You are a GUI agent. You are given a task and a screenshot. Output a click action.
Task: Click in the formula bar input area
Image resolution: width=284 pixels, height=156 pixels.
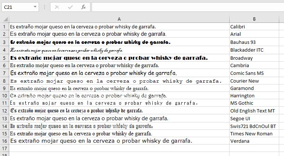click(x=184, y=7)
